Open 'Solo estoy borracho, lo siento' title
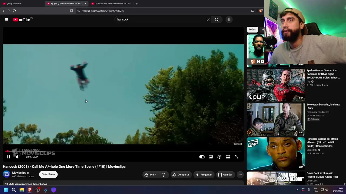Viewport: 346px width, 194px height. [323, 106]
